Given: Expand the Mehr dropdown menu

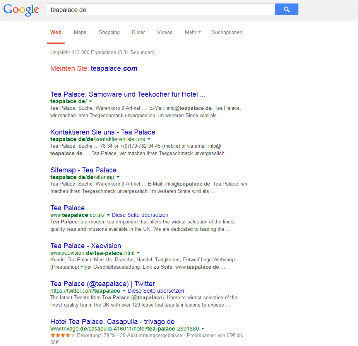Looking at the screenshot, I should click(x=193, y=32).
